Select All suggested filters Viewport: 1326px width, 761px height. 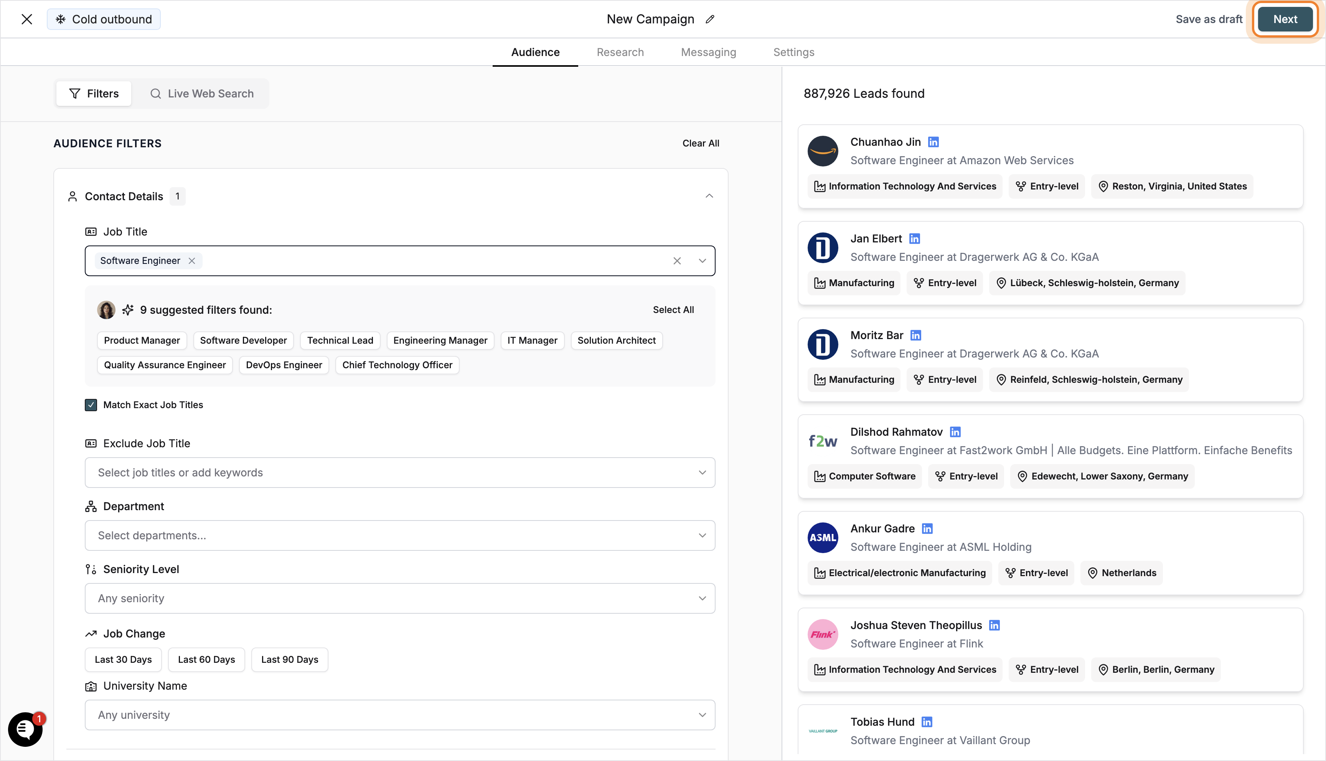pos(673,310)
